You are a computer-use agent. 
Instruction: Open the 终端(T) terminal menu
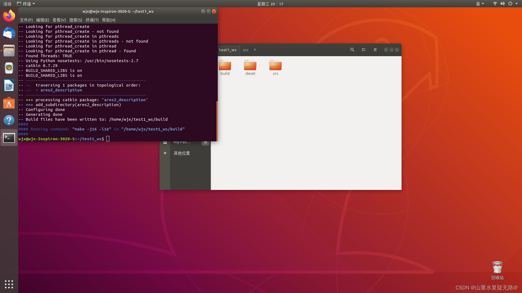92,20
